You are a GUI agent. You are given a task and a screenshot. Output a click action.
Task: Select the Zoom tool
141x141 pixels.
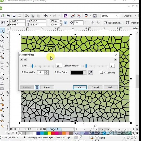point(2,47)
